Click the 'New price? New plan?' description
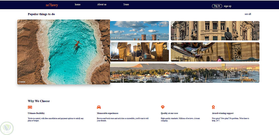This screenshot has width=279, height=135. pyautogui.click(x=230, y=119)
